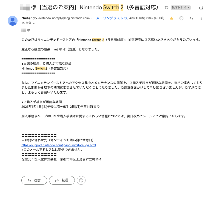Click the line ■当選の結果、ご購入が可能な商品

click(x=46, y=64)
